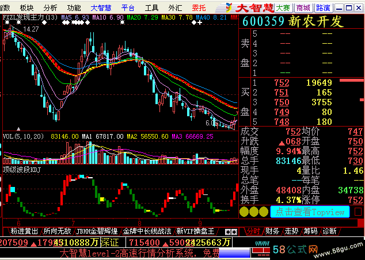Click the MA40 8.21 label
Image resolution: width=365 pixels, height=260 pixels.
point(211,17)
